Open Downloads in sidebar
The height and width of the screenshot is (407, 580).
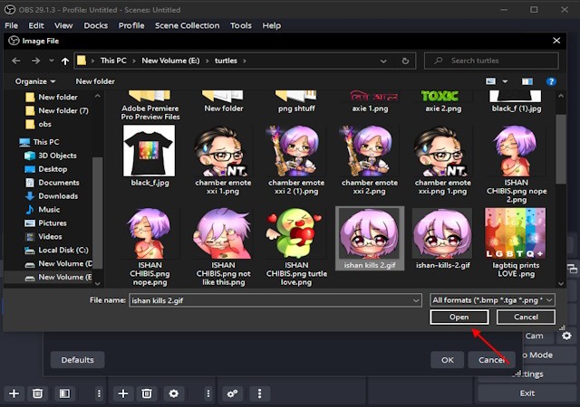coord(51,196)
